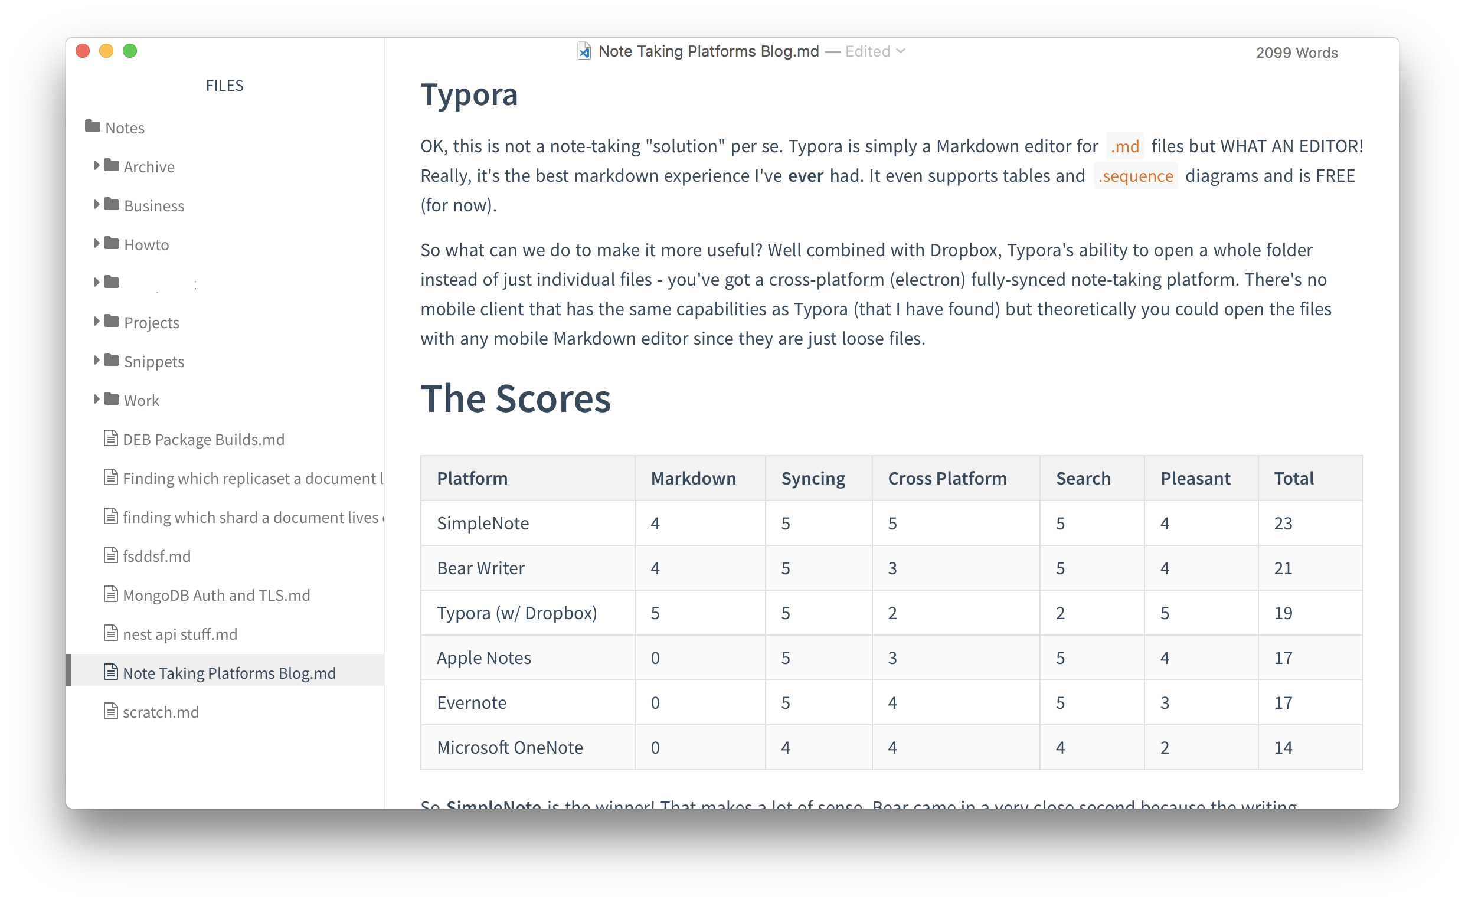Viewport: 1465px width, 903px height.
Task: Click the Markdown file icon for DEB Package Builds.md
Action: point(110,439)
